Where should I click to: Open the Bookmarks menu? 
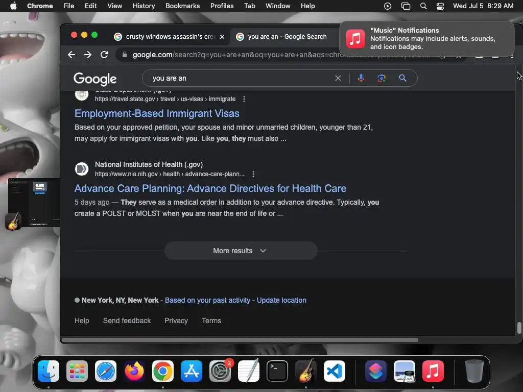(x=182, y=6)
